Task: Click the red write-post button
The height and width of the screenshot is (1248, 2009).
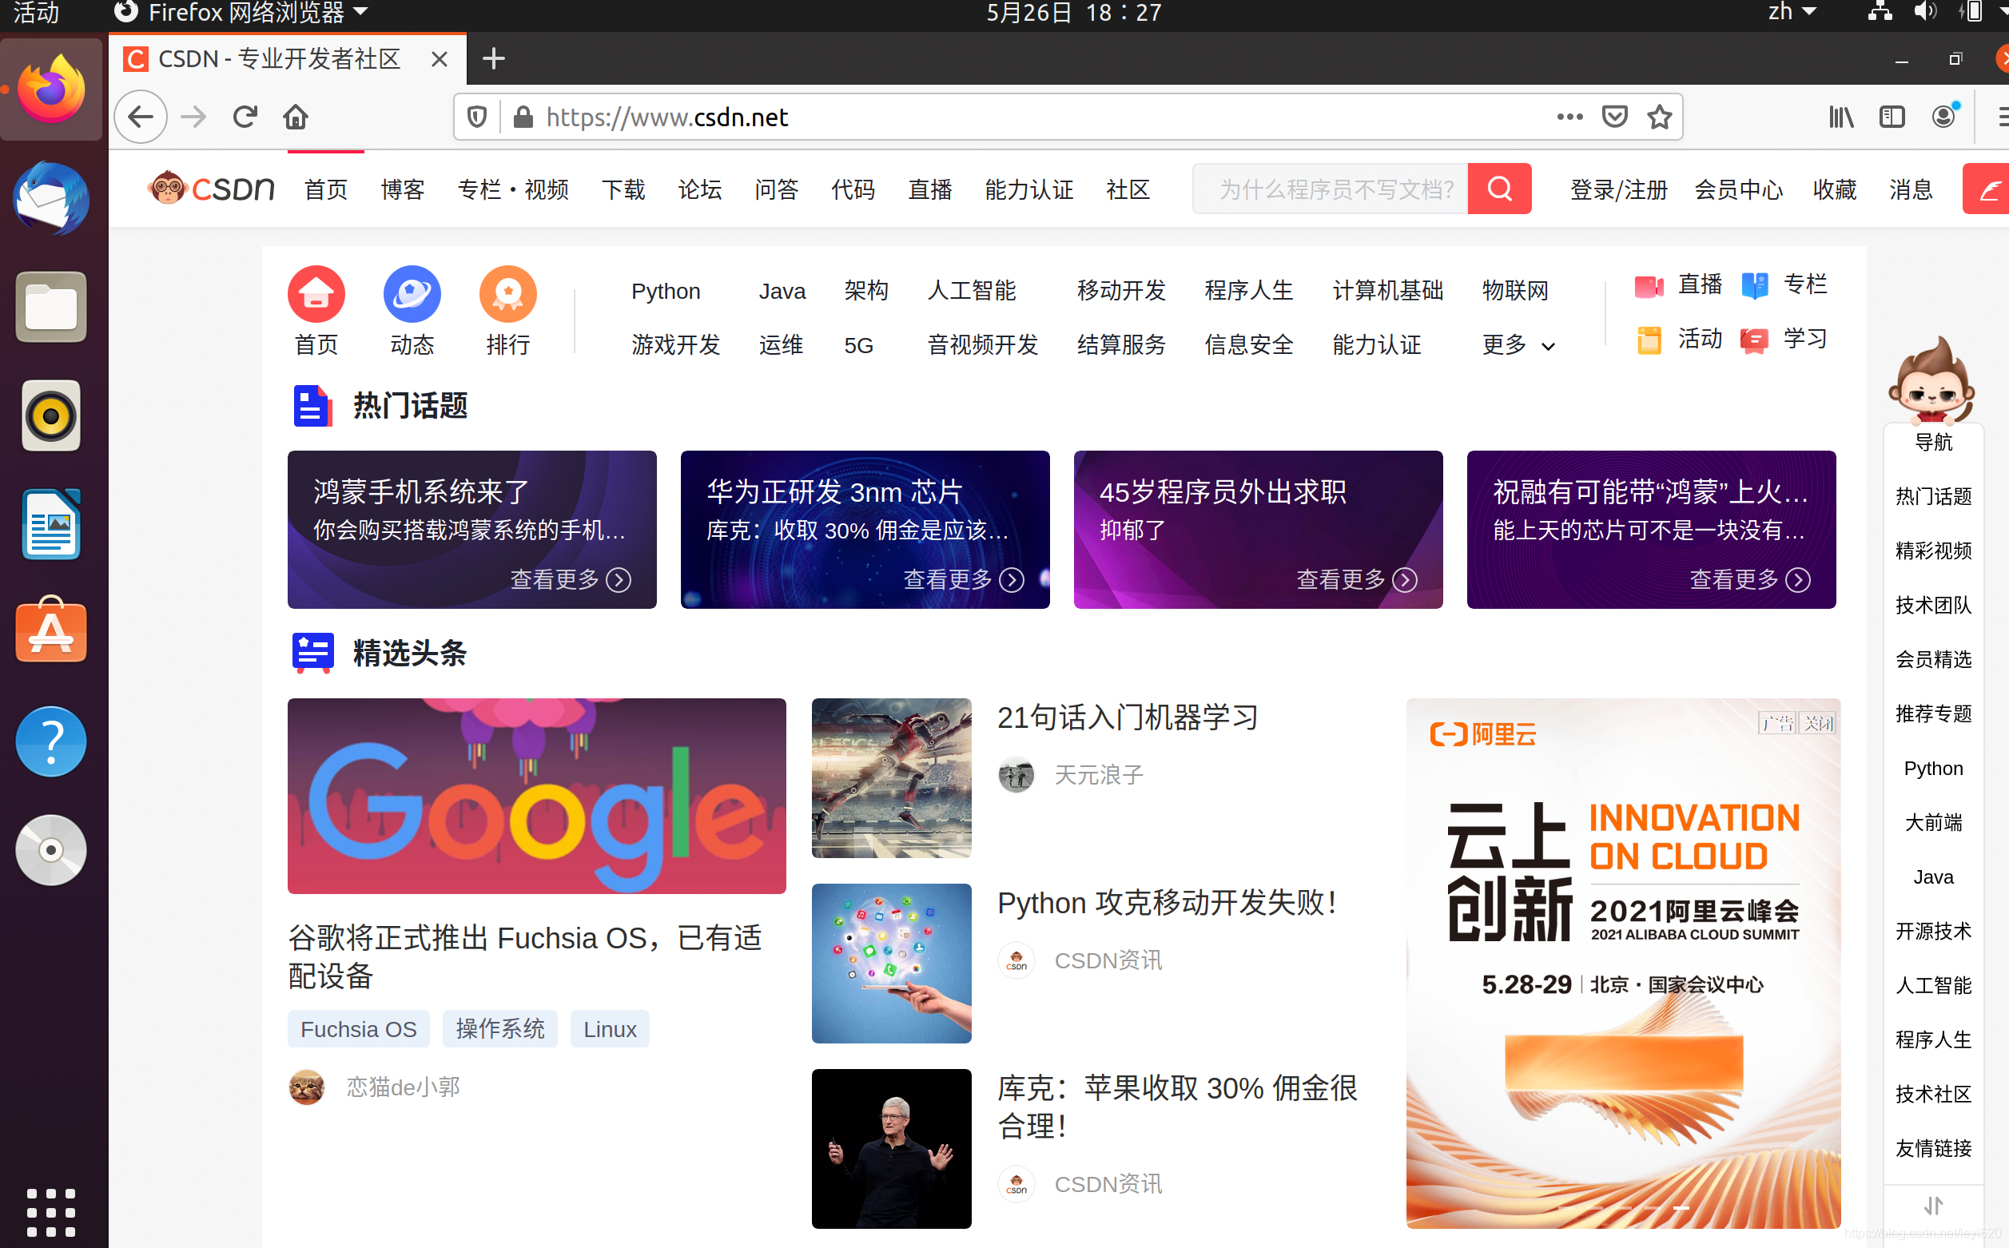Action: point(1987,189)
